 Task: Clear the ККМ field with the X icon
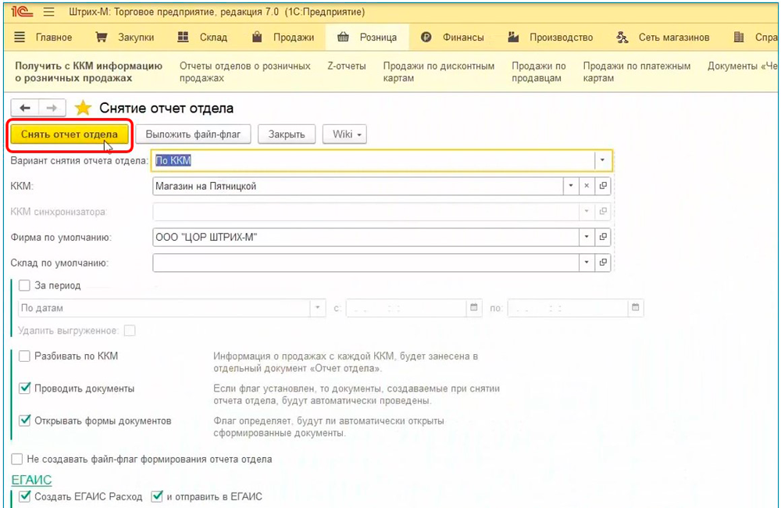tap(587, 186)
